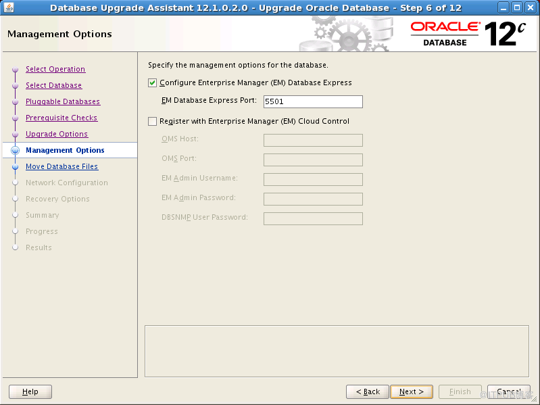The width and height of the screenshot is (540, 405).
Task: Click the Upgrade Options step bullet
Action: click(15, 134)
